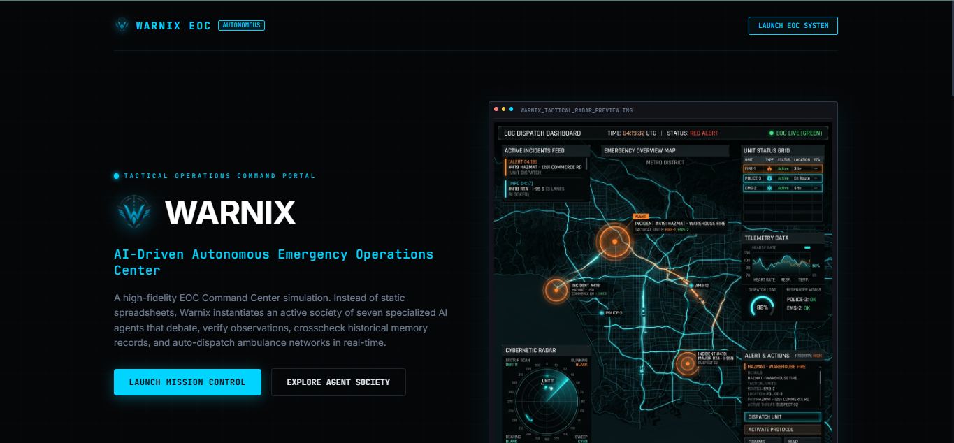
Task: Click the large Warnix emblem beside the title
Action: [134, 212]
